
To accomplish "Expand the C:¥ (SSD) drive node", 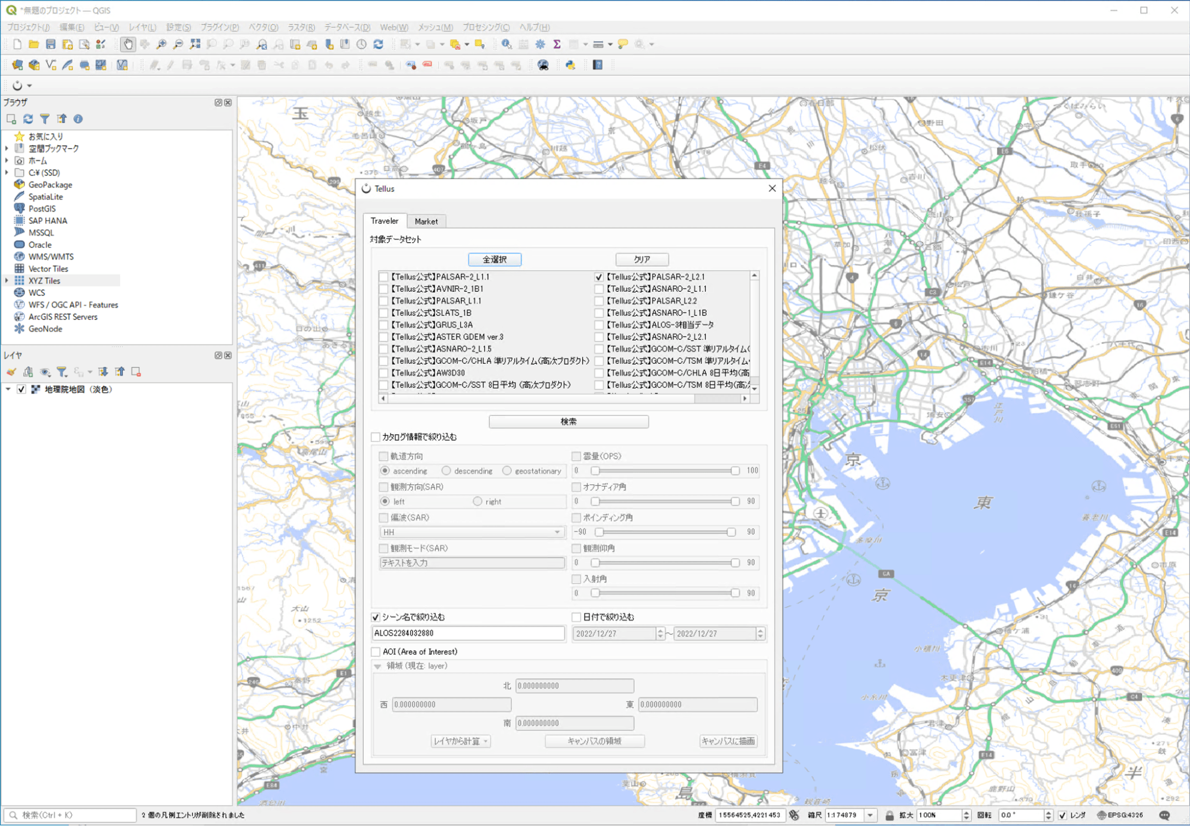I will [7, 173].
